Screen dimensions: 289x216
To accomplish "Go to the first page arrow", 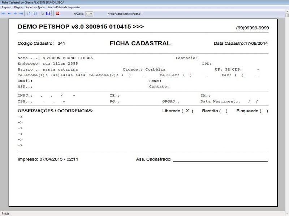I will (4, 14).
